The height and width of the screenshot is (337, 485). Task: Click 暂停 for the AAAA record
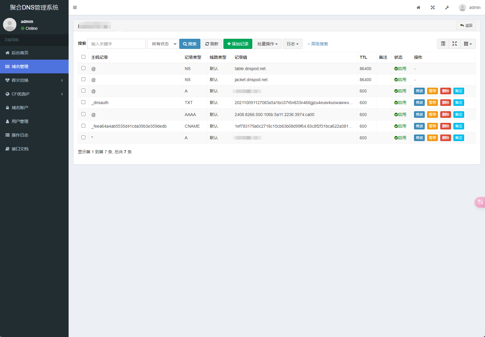[433, 115]
